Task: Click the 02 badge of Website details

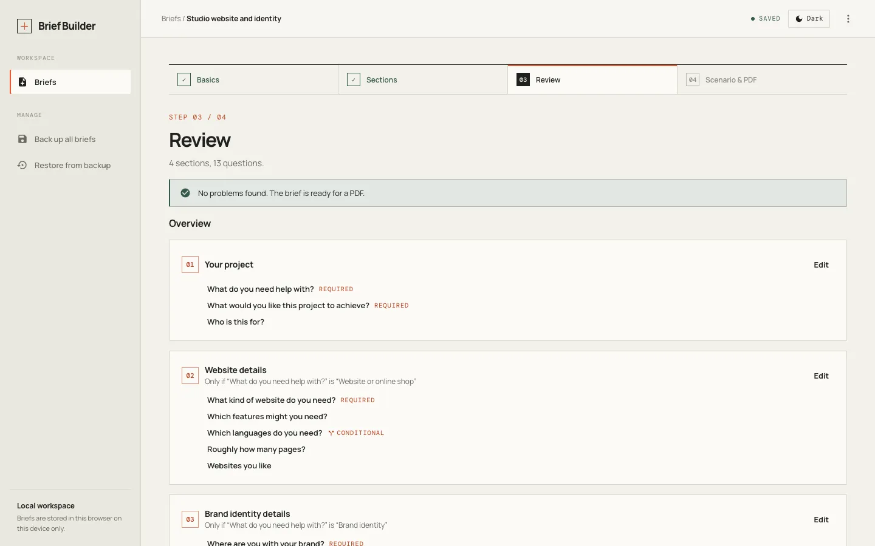Action: click(x=190, y=376)
